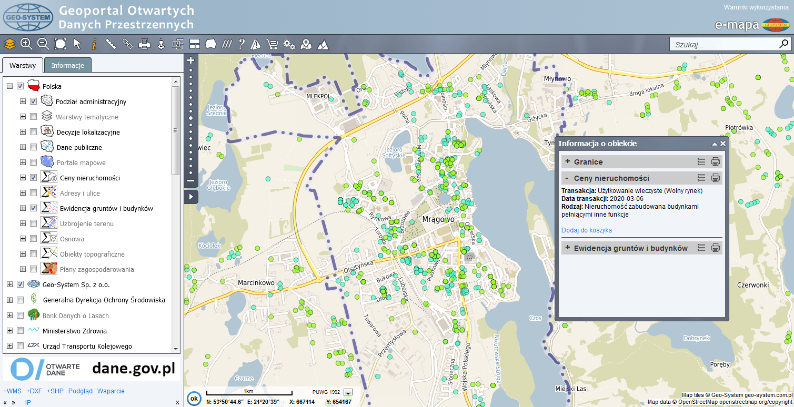794x407 pixels.
Task: Activate the zoom in magnifier tool
Action: coord(26,44)
